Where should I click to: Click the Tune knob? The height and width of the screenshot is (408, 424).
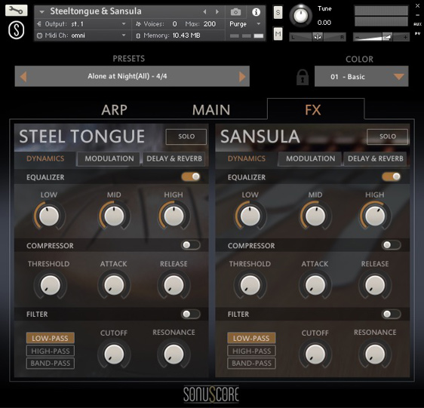click(301, 16)
